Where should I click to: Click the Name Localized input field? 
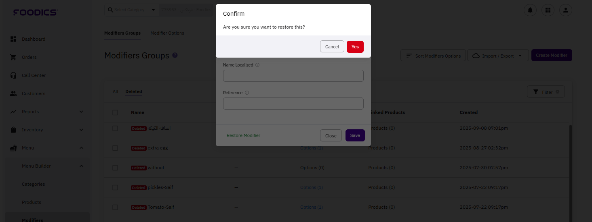tap(293, 76)
